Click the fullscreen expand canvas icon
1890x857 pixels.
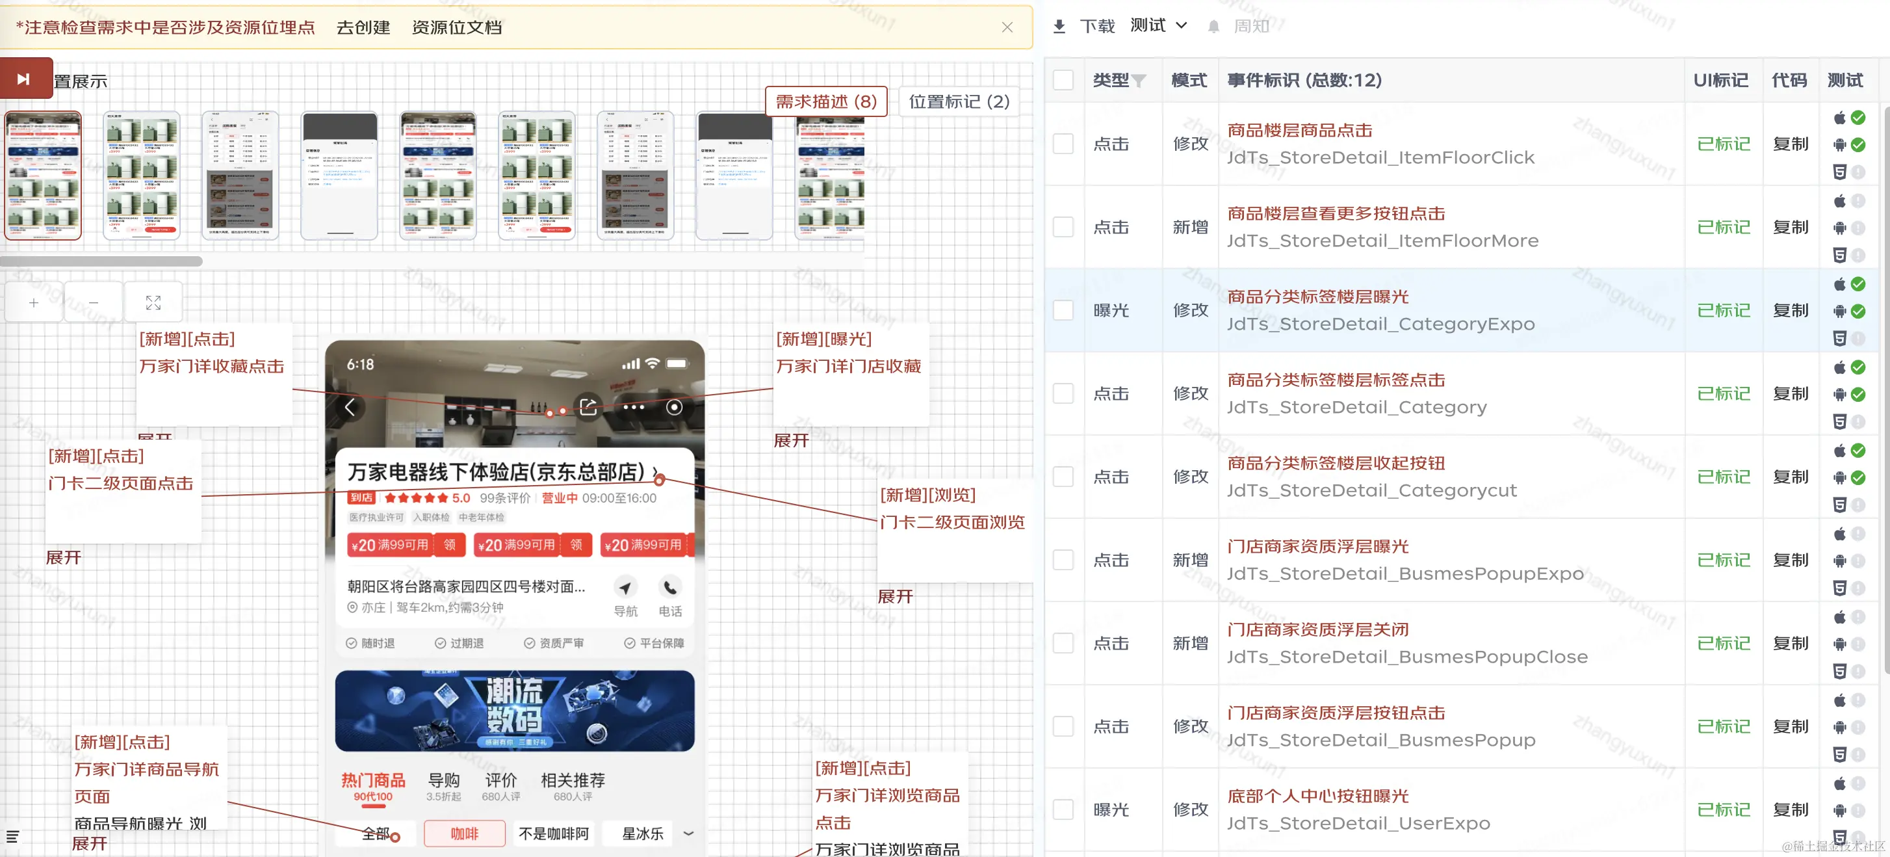coord(153,302)
